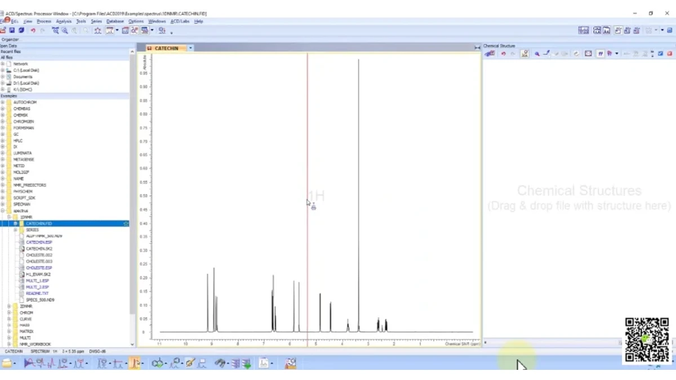Viewport: 676px width, 380px height.
Task: Click the report document icon in bottom toolbar
Action: 263,364
